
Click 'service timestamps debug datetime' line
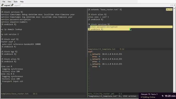click(38, 15)
